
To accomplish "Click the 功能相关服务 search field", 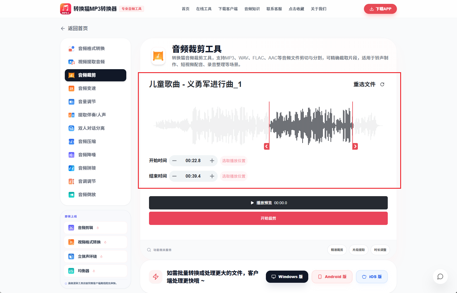I will pos(162,250).
